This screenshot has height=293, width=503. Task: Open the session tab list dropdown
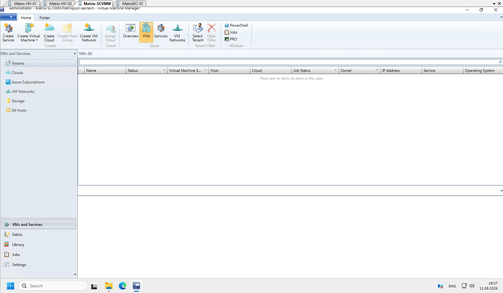[494, 4]
